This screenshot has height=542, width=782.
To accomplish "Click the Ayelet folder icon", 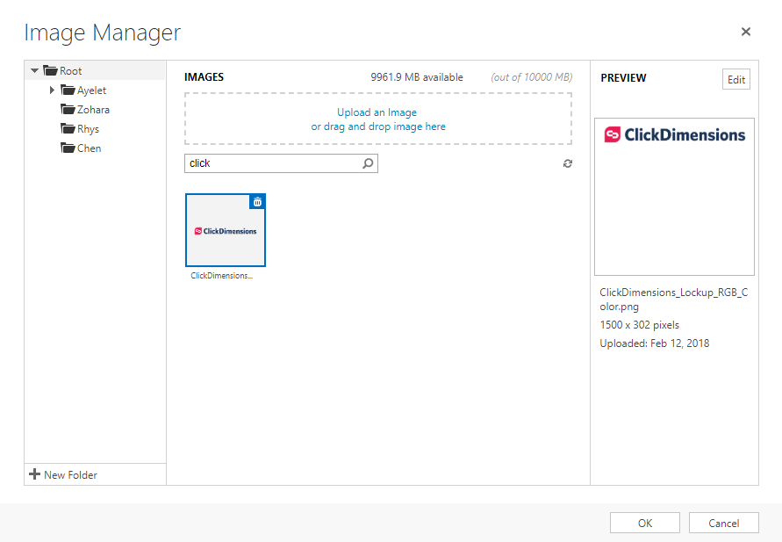I will (68, 90).
